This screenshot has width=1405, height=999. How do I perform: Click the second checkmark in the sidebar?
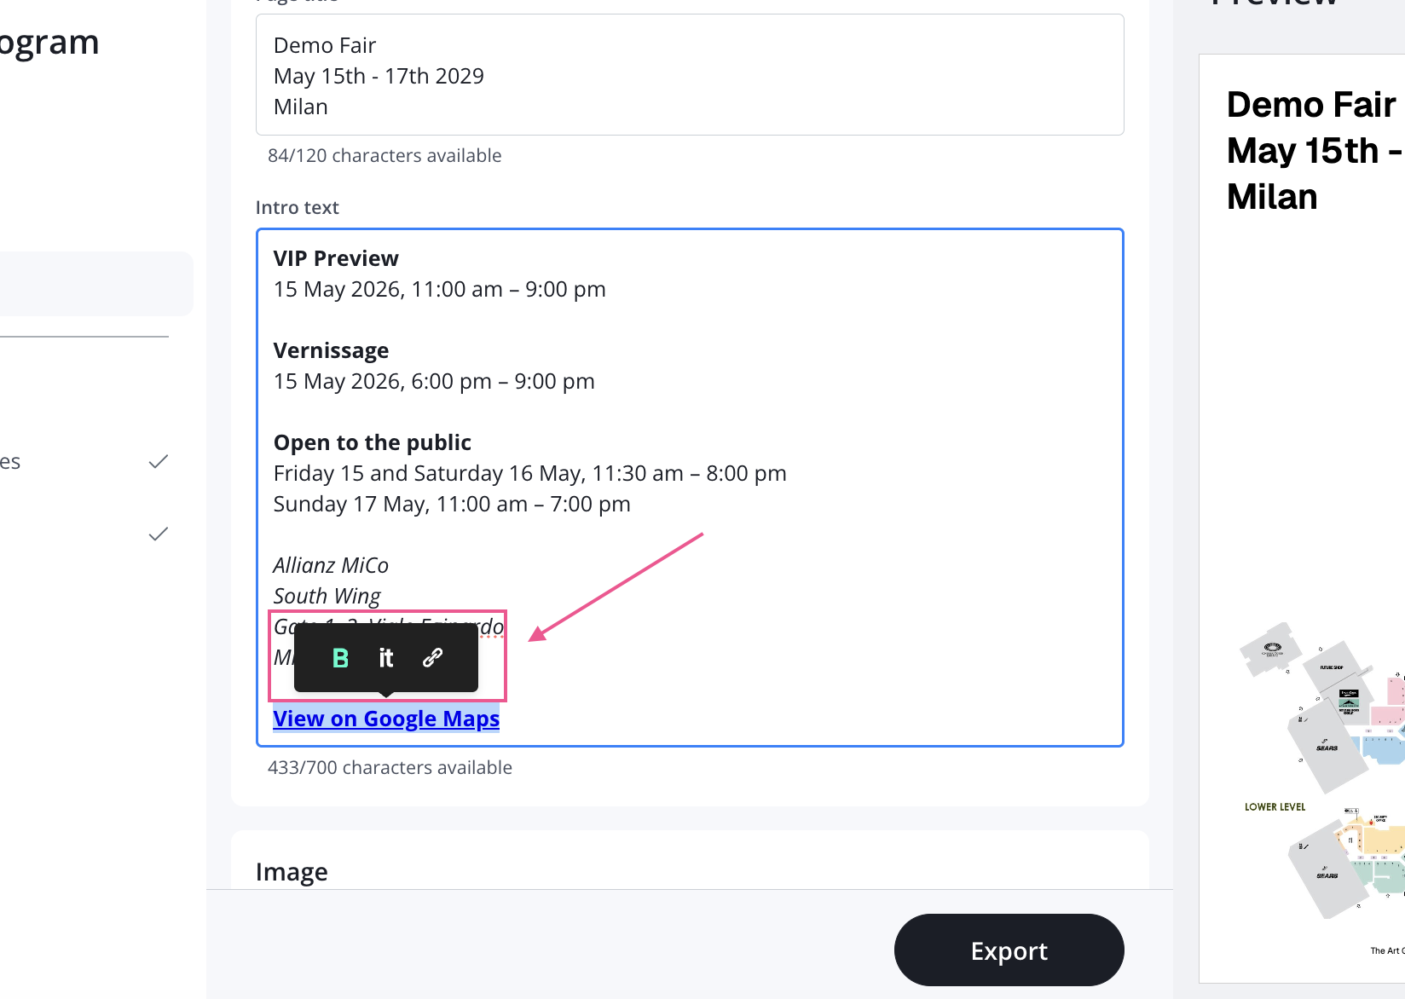[159, 534]
